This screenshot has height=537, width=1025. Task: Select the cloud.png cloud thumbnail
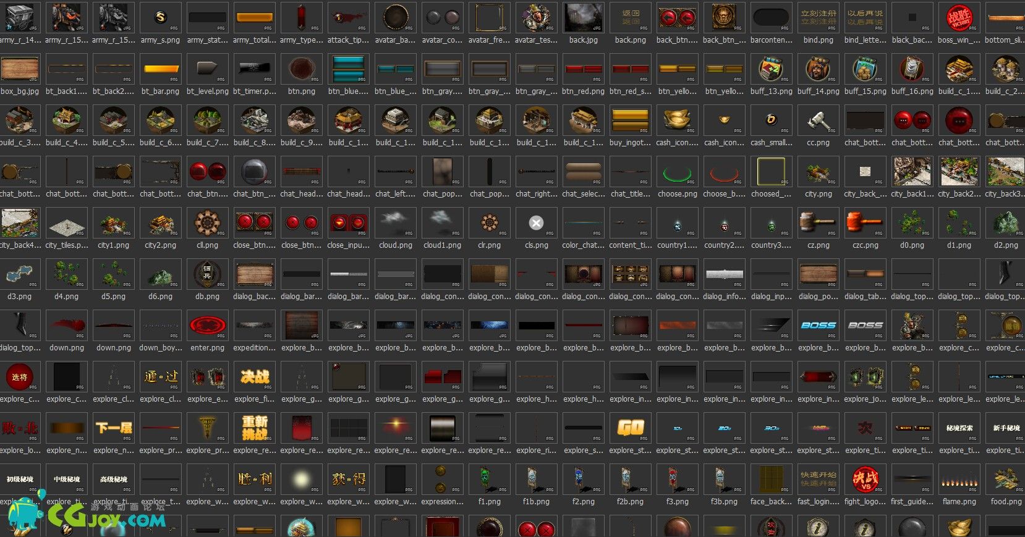point(396,222)
